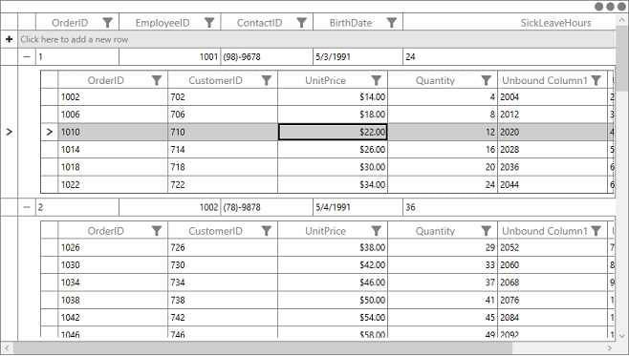This screenshot has height=356, width=629.
Task: Select child order 1022 cell
Action: point(113,184)
